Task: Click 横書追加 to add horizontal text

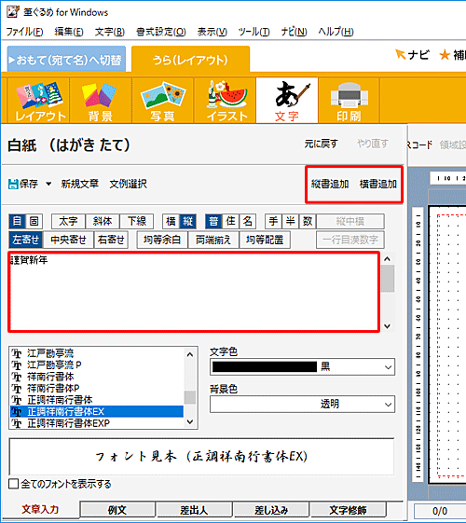Action: [x=378, y=184]
